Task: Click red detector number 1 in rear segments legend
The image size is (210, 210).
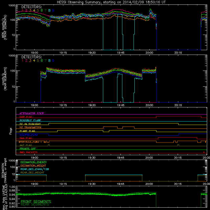Action: click(x=23, y=61)
